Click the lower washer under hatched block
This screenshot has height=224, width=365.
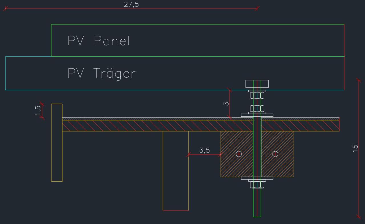257,178
